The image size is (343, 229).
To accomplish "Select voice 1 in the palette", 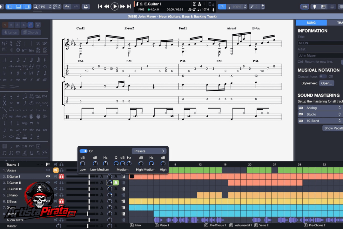I will point(5,25).
